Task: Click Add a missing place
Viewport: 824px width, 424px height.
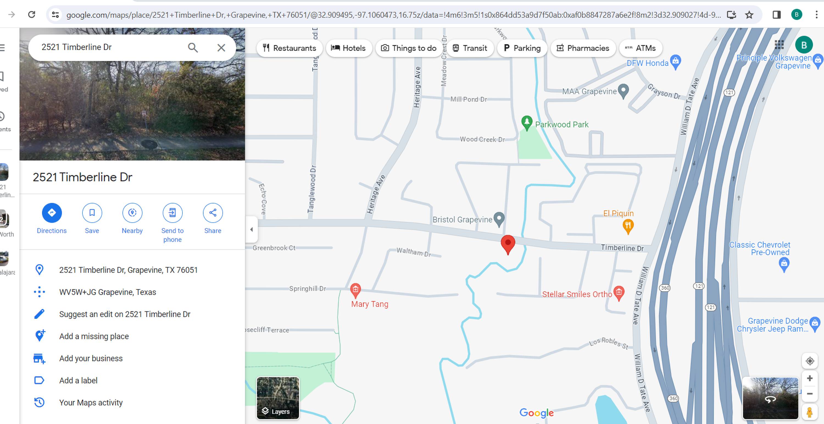Action: (x=94, y=336)
